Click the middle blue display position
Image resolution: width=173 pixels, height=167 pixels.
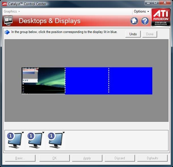87,81
